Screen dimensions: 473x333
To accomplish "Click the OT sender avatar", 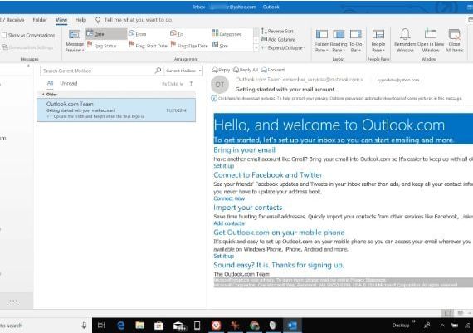I will coord(220,85).
